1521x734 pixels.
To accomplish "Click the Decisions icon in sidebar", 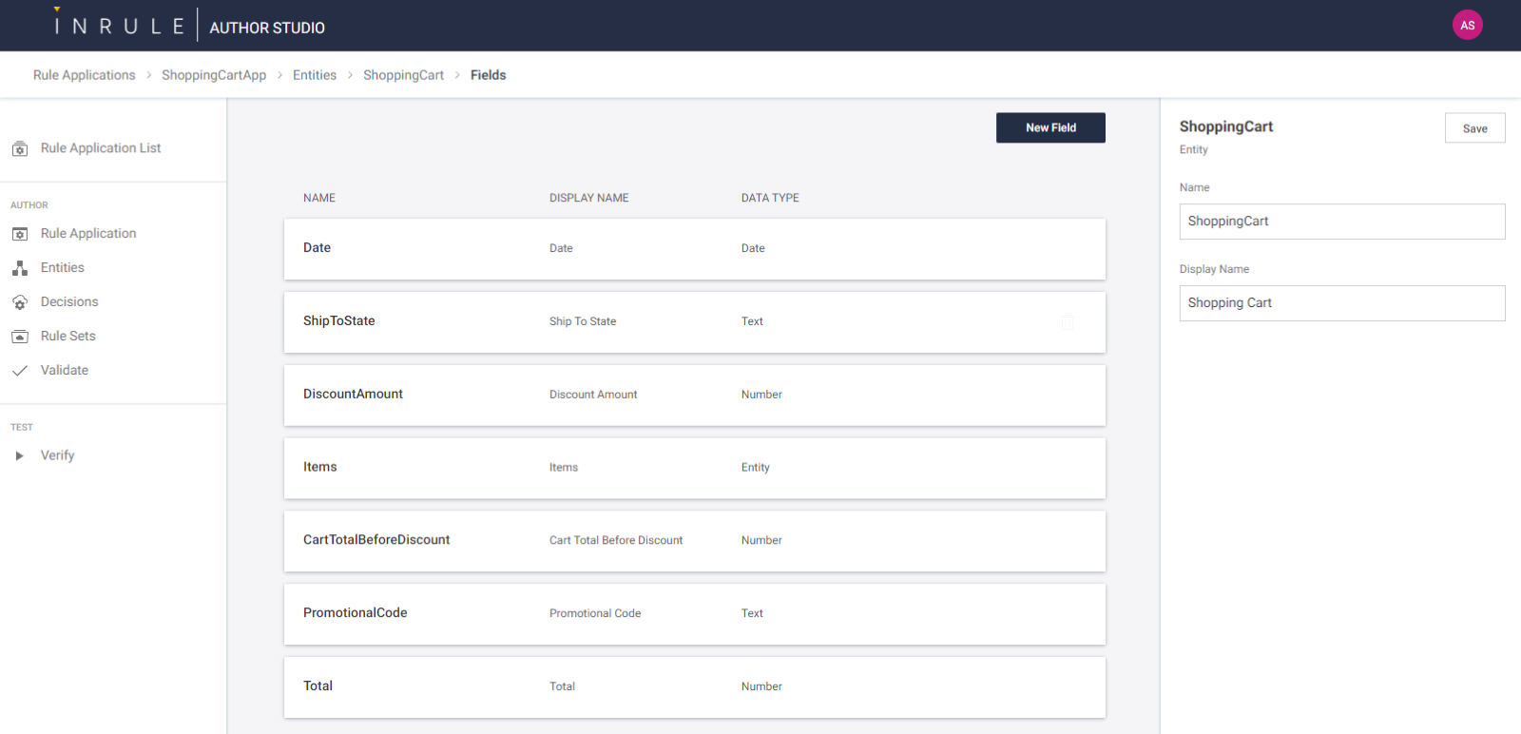I will 20,302.
